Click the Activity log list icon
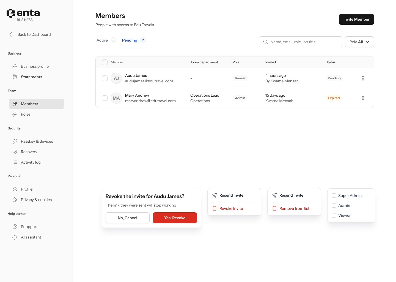 point(15,162)
